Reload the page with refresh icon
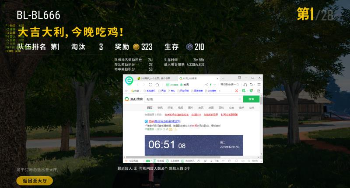 150,85
